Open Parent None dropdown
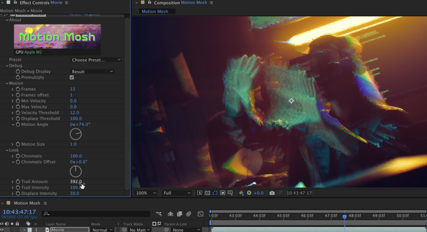The image size is (427, 232). [x=186, y=230]
